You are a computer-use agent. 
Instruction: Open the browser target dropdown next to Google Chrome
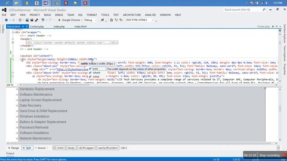82,20
